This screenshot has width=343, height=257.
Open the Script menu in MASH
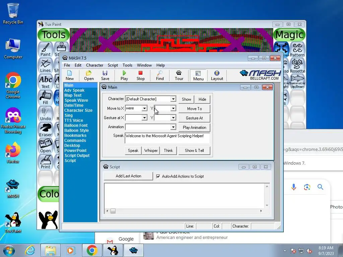point(113,65)
